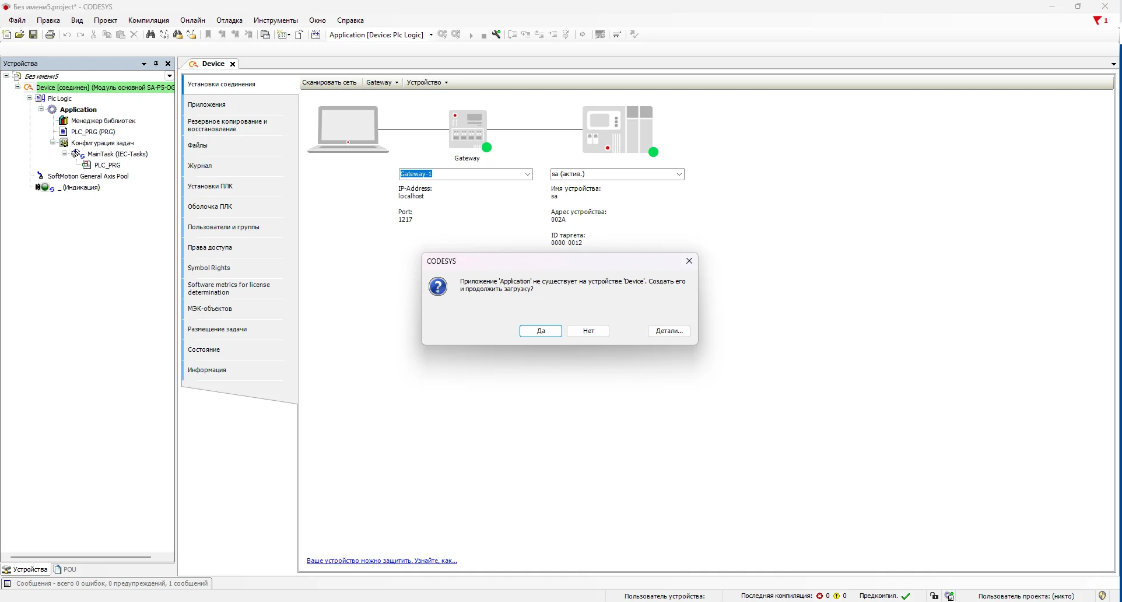Collapse the Plc Logic tree node
This screenshot has height=602, width=1122.
[29, 99]
